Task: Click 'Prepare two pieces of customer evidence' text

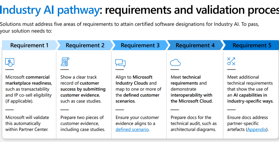Action: point(83,124)
